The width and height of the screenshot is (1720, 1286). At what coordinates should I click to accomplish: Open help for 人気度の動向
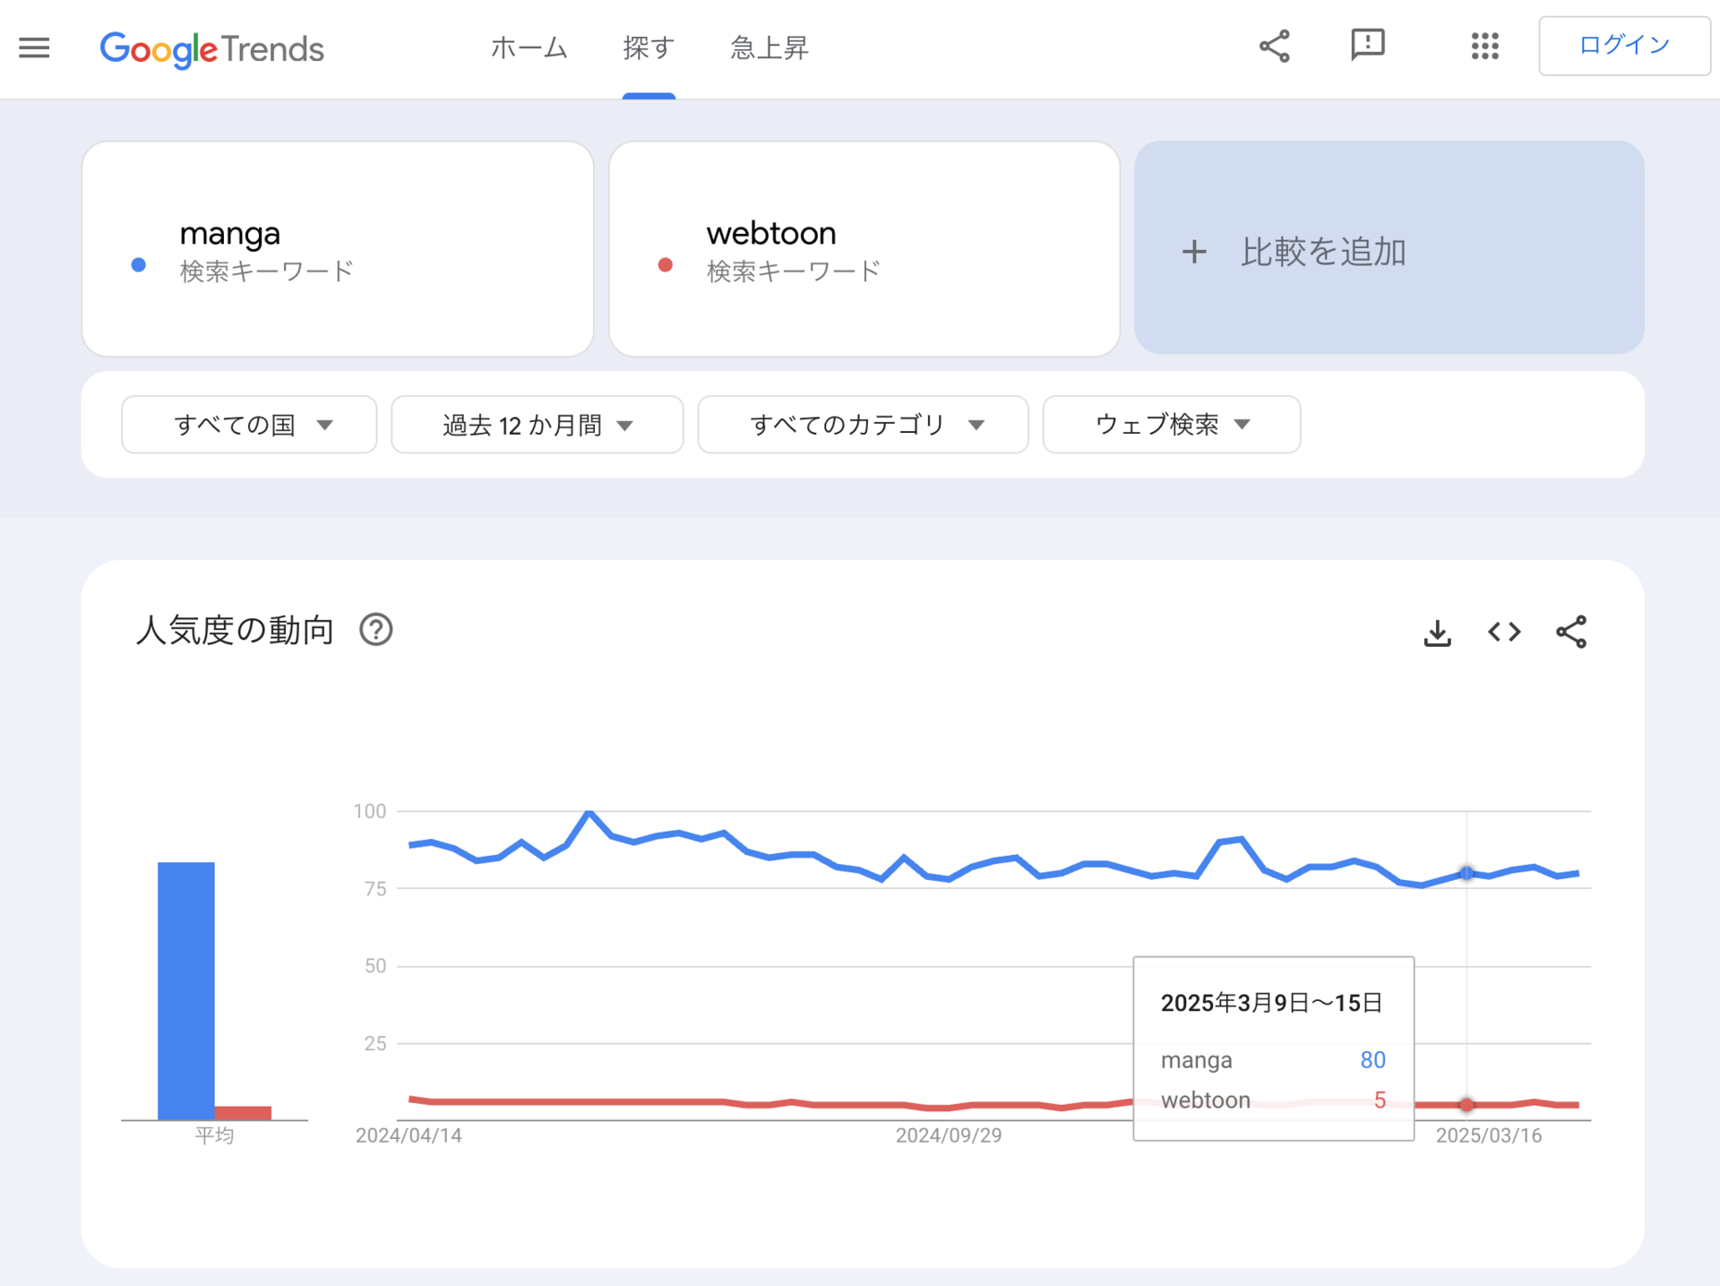point(376,630)
